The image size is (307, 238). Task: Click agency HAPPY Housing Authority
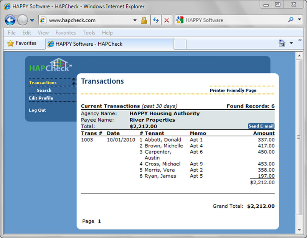pos(165,113)
